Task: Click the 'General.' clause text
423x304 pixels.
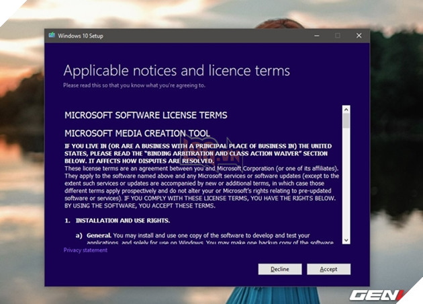Action: (x=99, y=235)
